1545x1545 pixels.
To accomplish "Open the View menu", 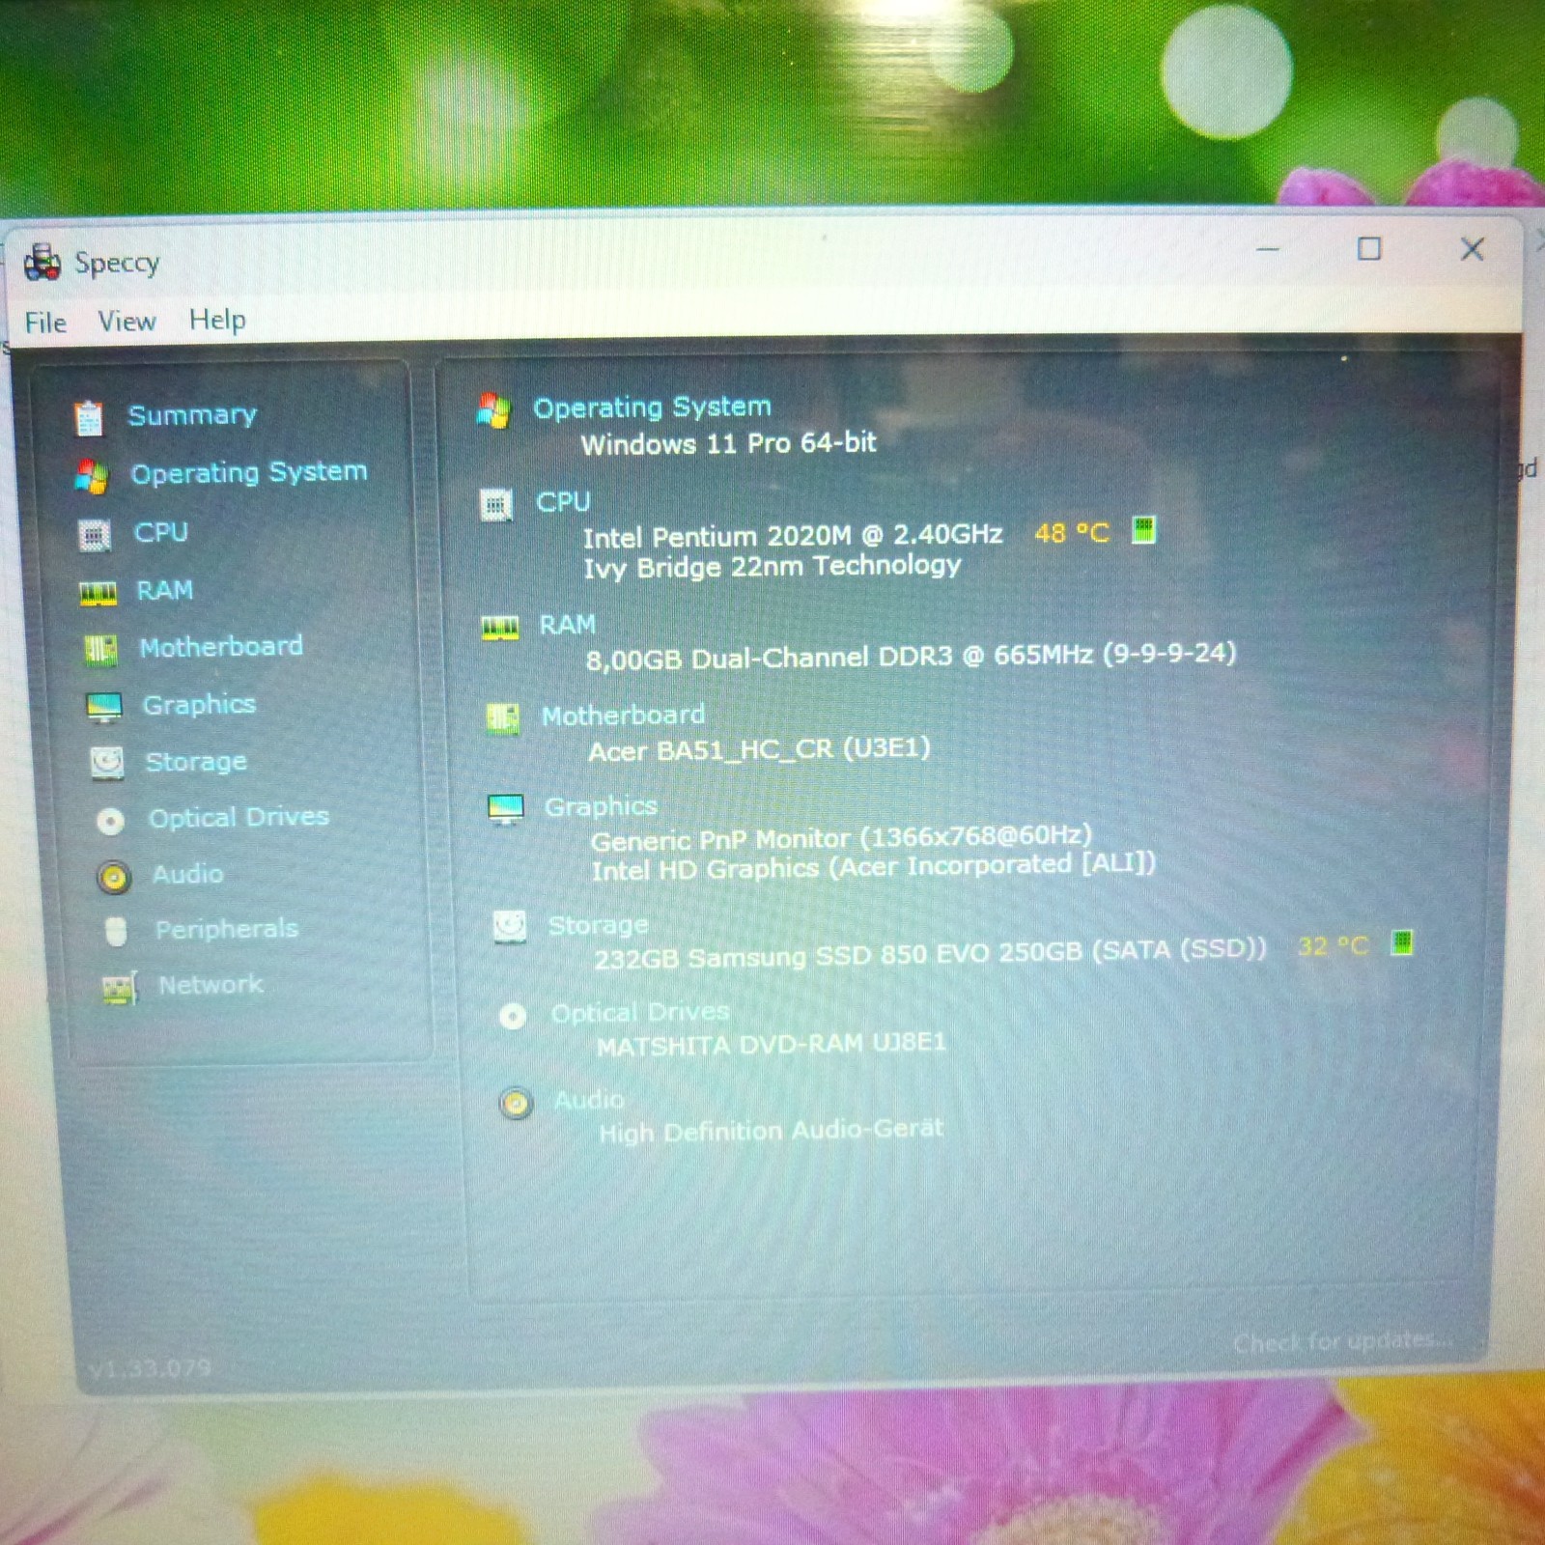I will point(126,321).
